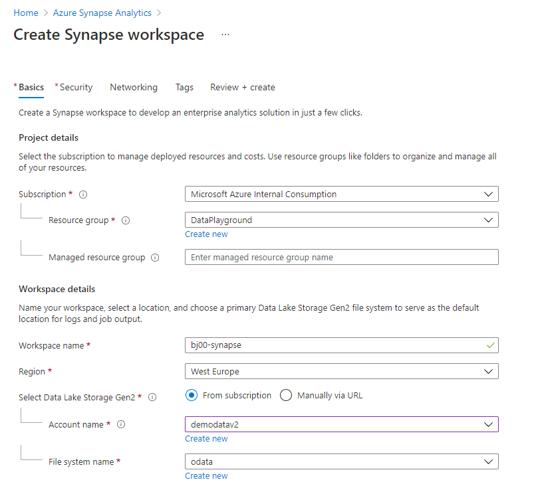This screenshot has width=534, height=484.
Task: Select From subscription radio option
Action: pyautogui.click(x=192, y=395)
